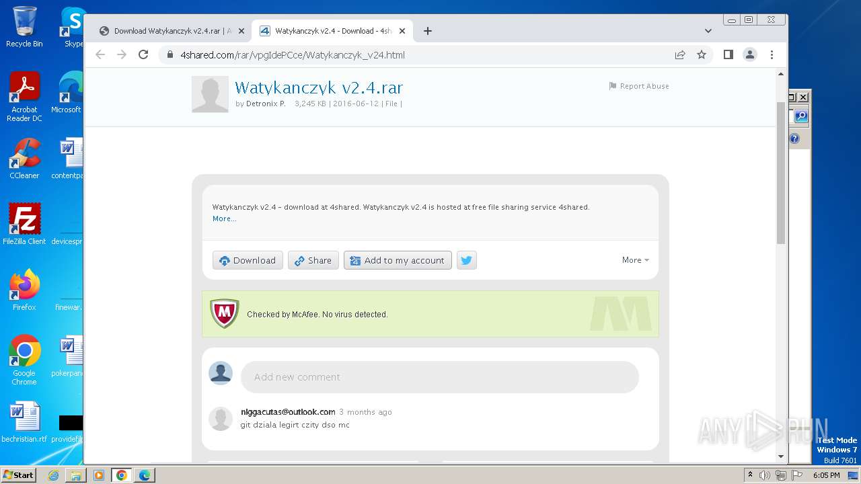
Task: Open Chrome profile avatar
Action: pyautogui.click(x=750, y=55)
